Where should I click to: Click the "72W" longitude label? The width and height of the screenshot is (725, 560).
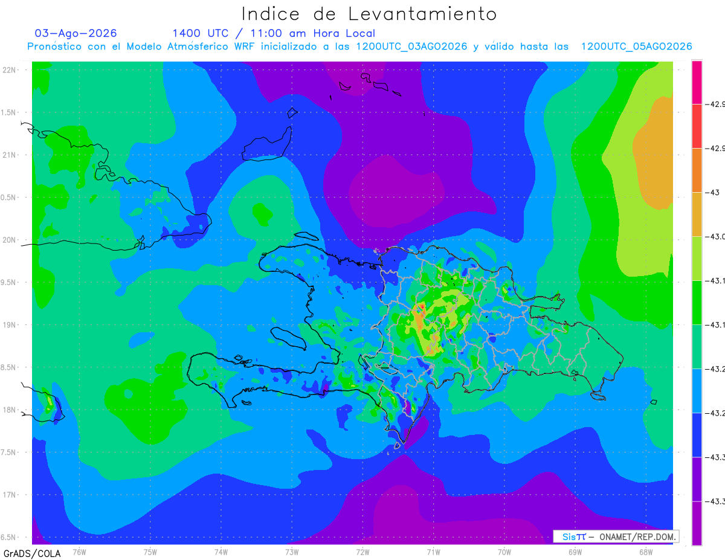point(362,552)
